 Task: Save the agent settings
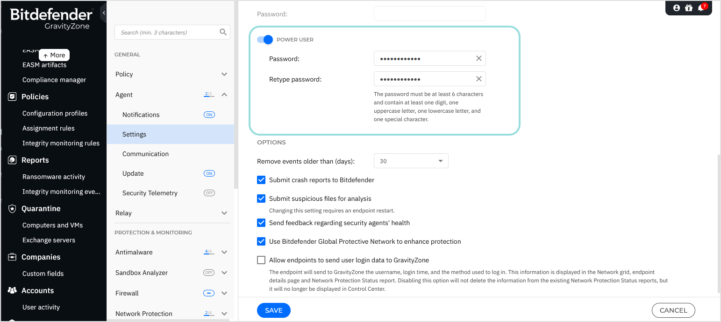pos(273,310)
